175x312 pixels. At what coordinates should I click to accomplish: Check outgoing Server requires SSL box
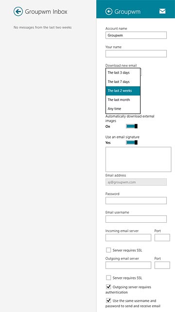point(108,277)
